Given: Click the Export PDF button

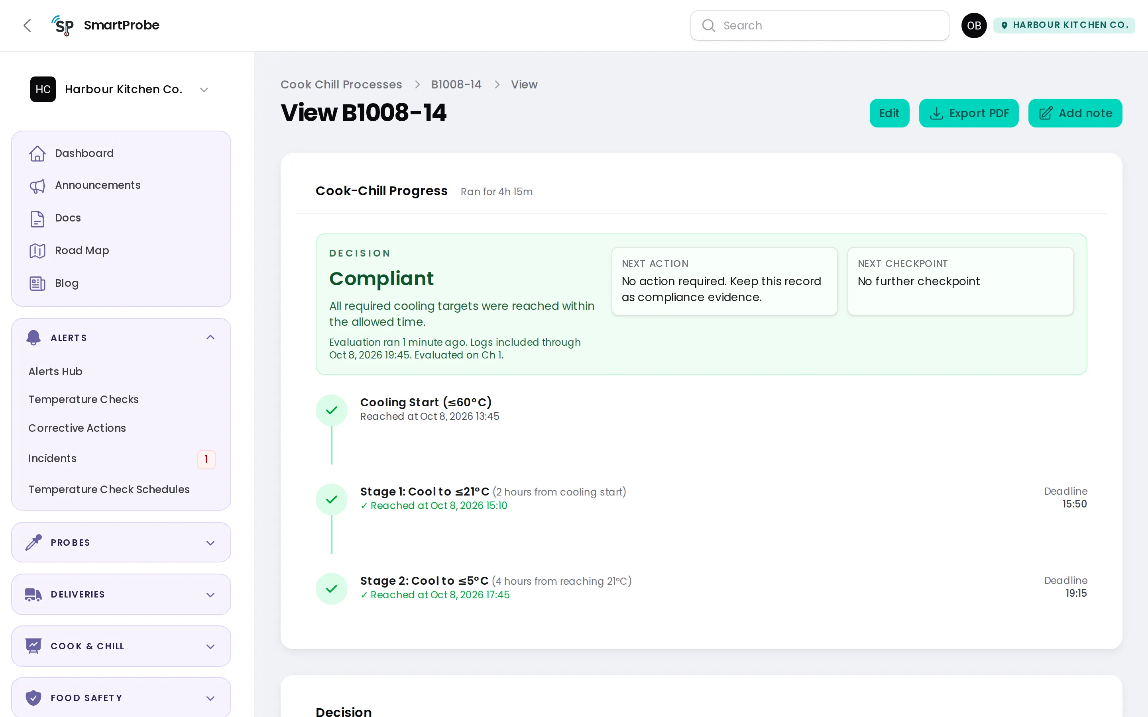Looking at the screenshot, I should (969, 113).
